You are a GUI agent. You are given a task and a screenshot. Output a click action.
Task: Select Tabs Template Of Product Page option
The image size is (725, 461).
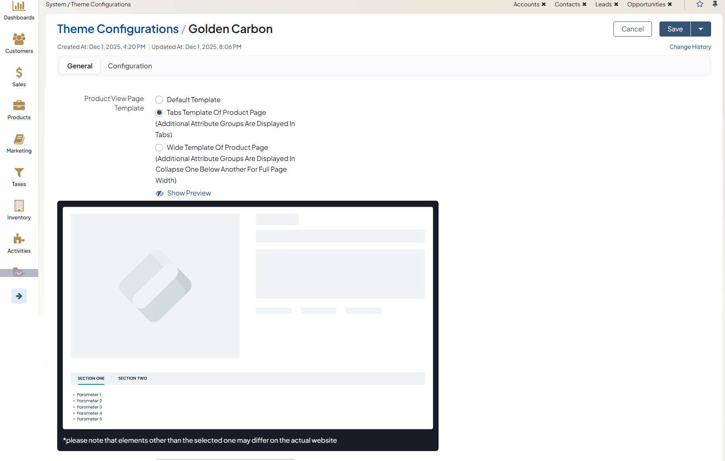point(159,112)
